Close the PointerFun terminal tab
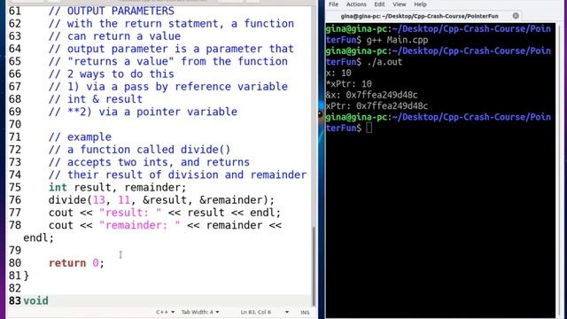 [x=516, y=16]
